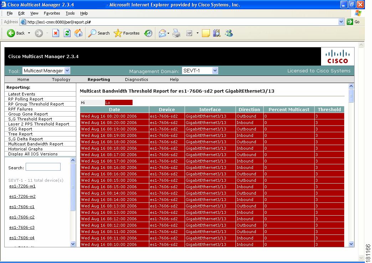Click the green Back arrow in the browser toolbar
This screenshot has width=372, height=263.
(x=11, y=33)
